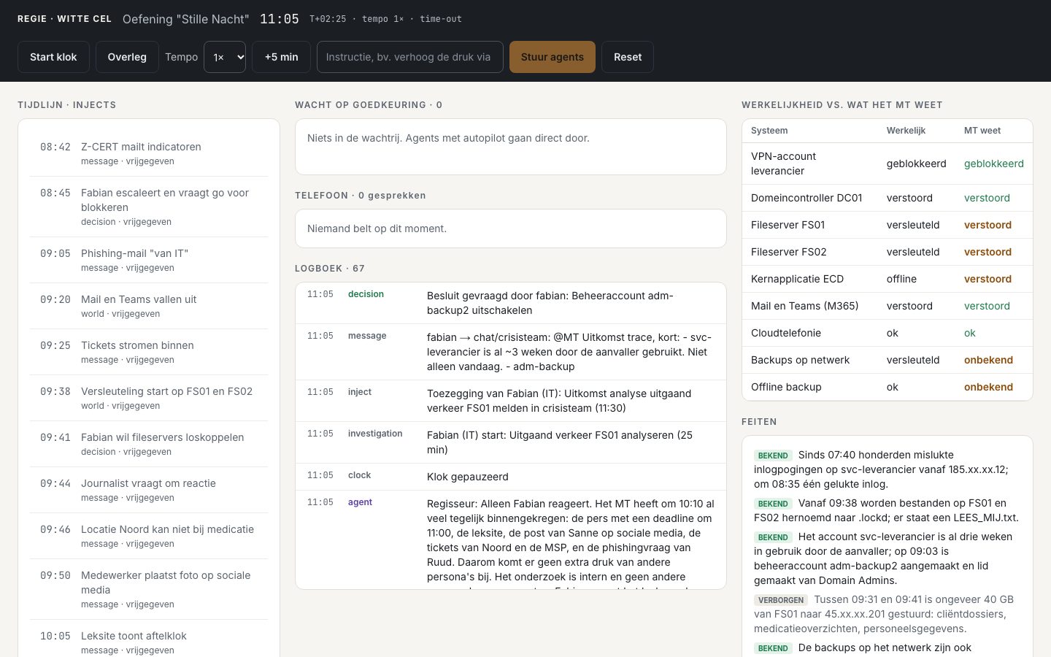Click the fact about .lockd renamed files
The image size is (1051, 657).
(888, 510)
